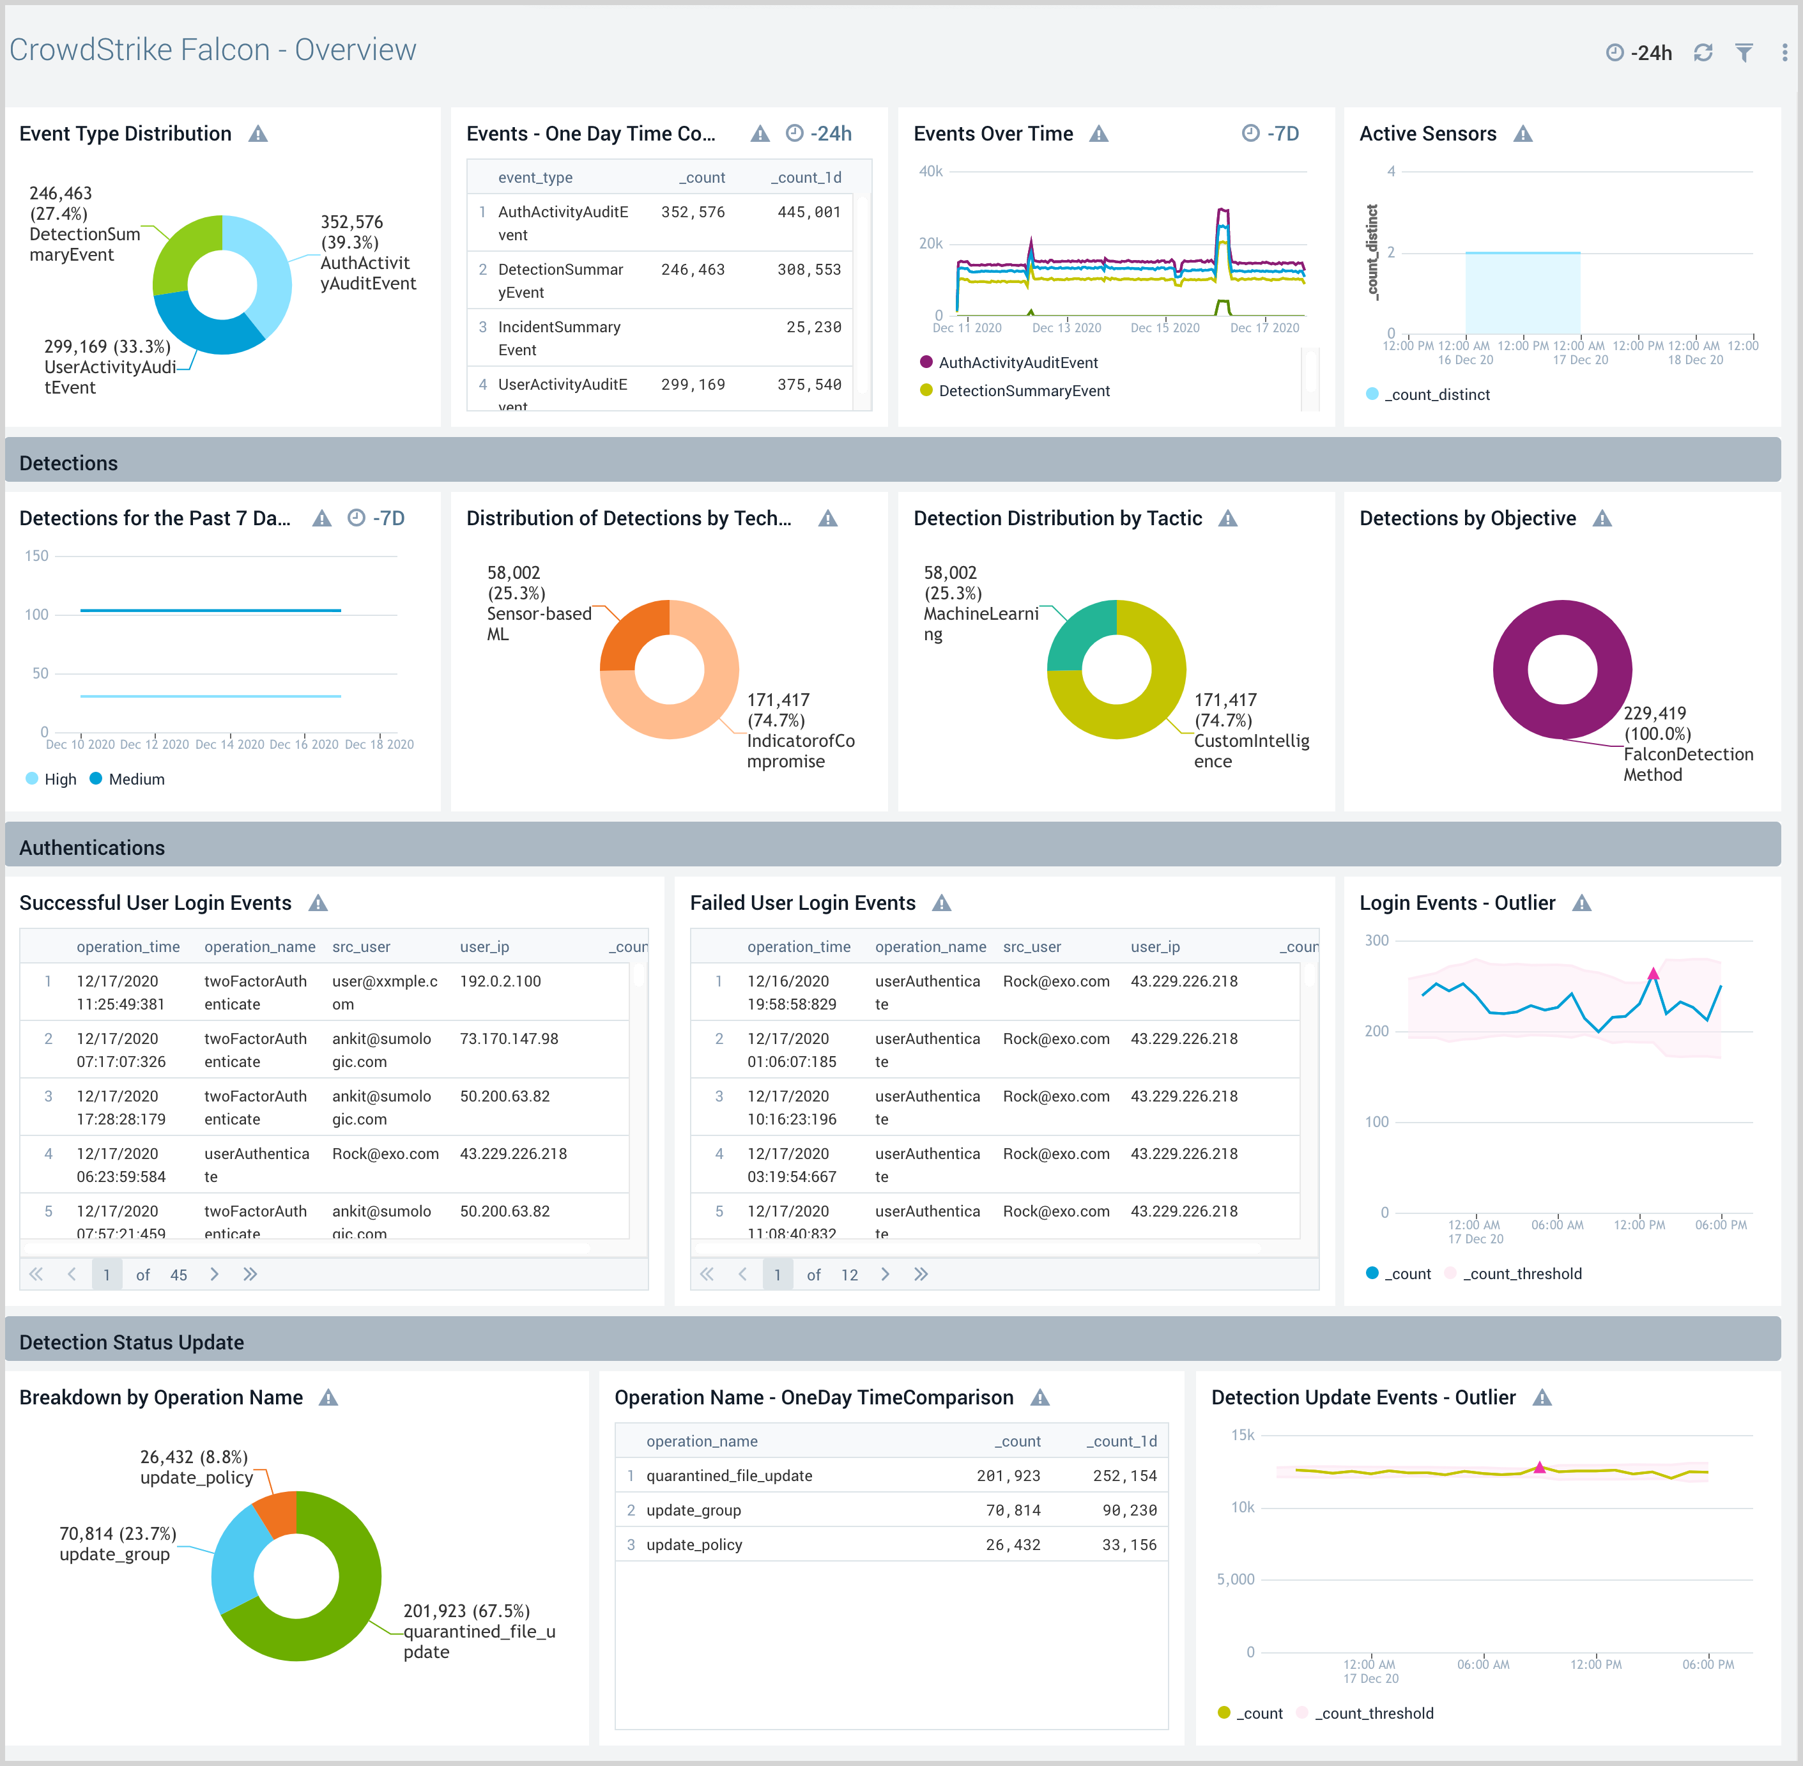Collapse the Authentications section
The width and height of the screenshot is (1803, 1766).
[x=92, y=847]
